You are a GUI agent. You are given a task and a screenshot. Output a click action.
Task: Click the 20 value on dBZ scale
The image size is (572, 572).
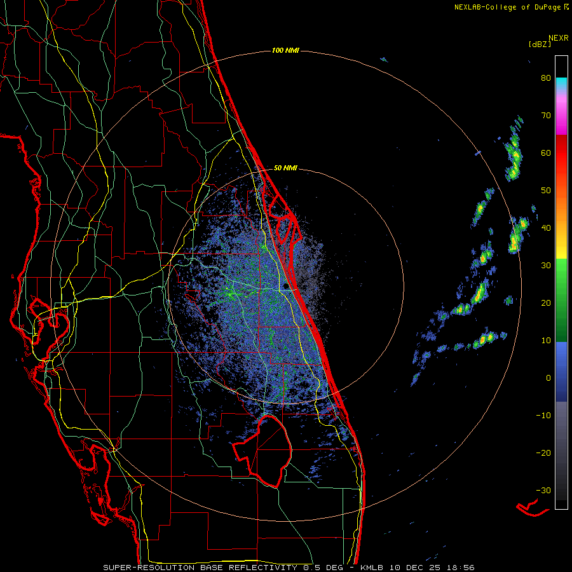(546, 303)
